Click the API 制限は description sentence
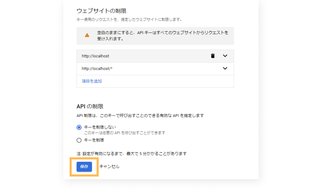This screenshot has width=322, height=189. 140,116
